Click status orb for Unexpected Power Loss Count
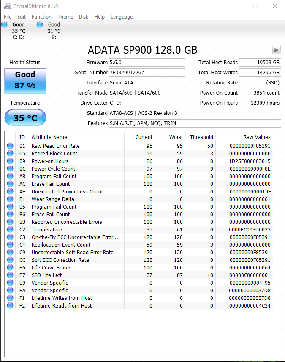 pyautogui.click(x=10, y=191)
